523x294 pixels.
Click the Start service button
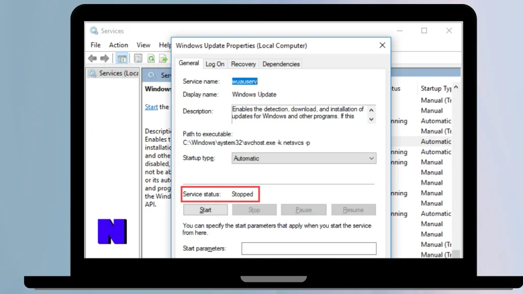(205, 210)
